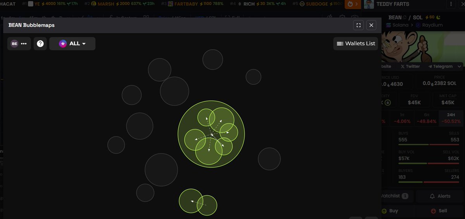Open the BE token options menu
Viewport: 465px width, 219px height.
click(x=19, y=43)
